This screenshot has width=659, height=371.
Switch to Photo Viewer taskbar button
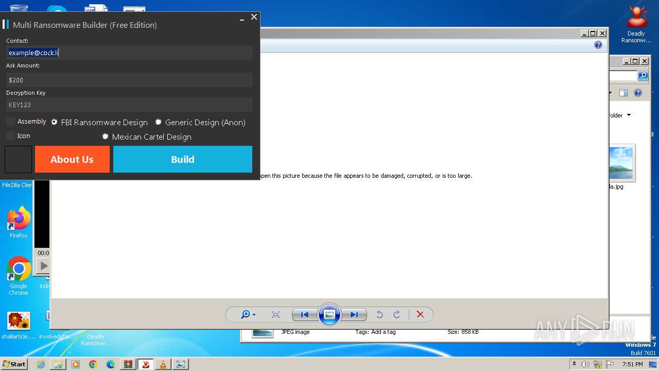(x=181, y=364)
